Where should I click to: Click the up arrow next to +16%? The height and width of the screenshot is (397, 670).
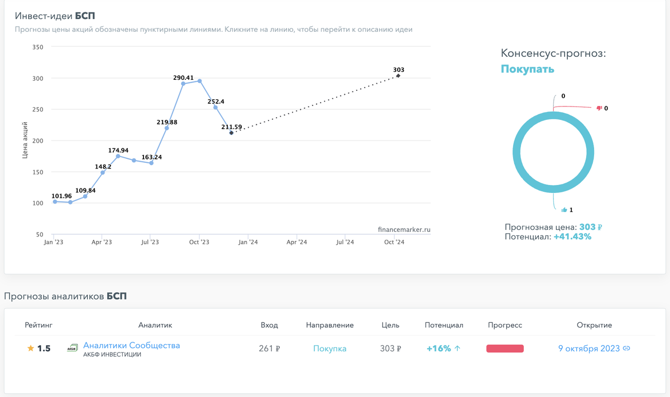[x=457, y=348]
